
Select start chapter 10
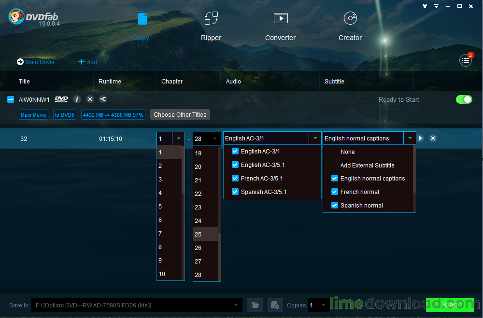tap(170, 274)
